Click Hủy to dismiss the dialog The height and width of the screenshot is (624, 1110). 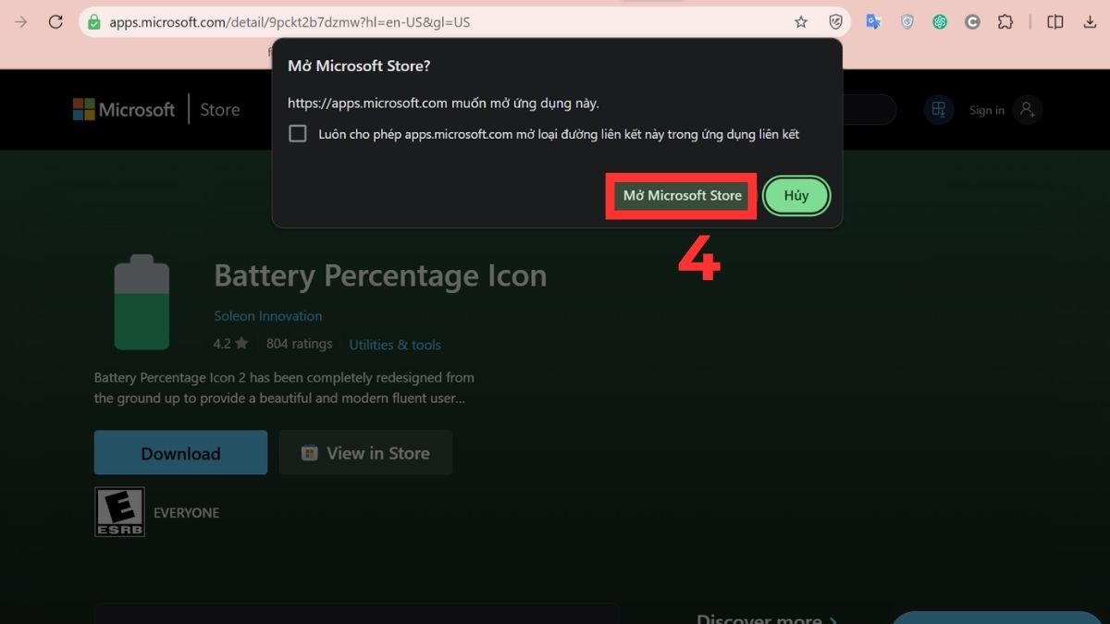[x=795, y=195]
